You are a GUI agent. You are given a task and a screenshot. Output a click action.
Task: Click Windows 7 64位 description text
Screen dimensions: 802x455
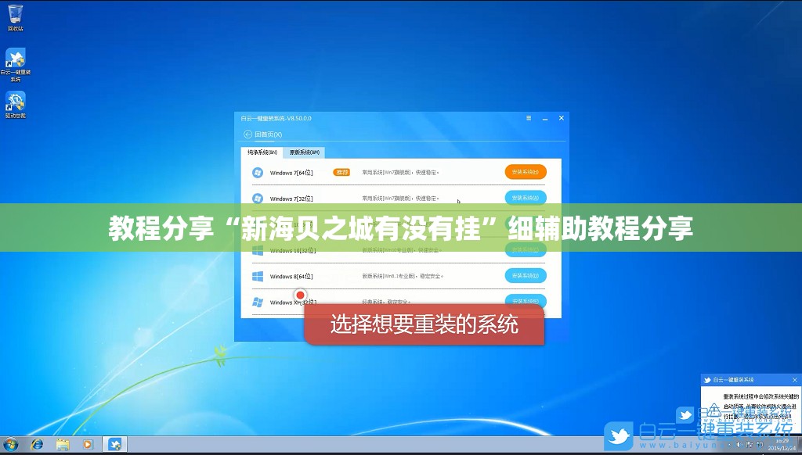tap(400, 173)
